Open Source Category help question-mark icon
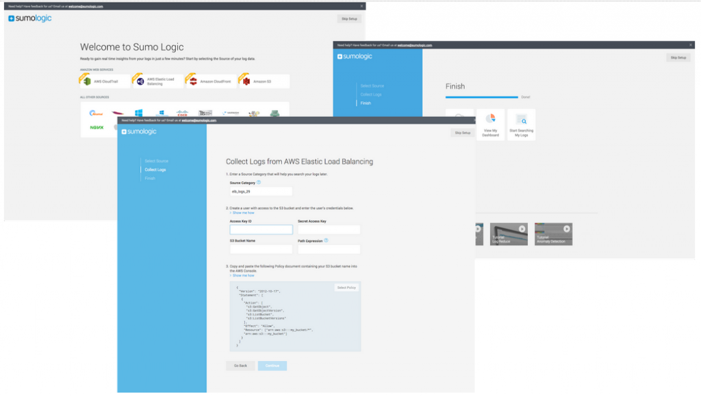 [x=258, y=183]
